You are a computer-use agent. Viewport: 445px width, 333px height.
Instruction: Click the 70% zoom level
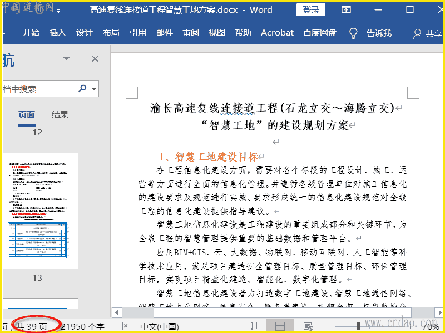[431, 326]
